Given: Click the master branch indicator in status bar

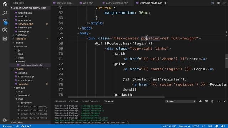Looking at the screenshot, I should (8, 126).
